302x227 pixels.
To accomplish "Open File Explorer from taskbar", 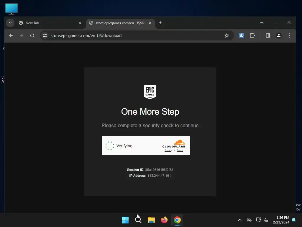I will pos(151,220).
